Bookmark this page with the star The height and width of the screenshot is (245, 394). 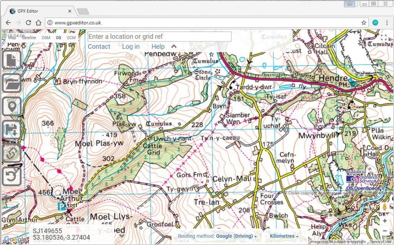pos(364,23)
